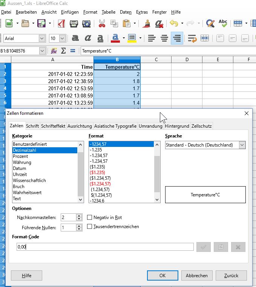Click the Print icon
This screenshot has height=287, width=256.
tap(74, 23)
